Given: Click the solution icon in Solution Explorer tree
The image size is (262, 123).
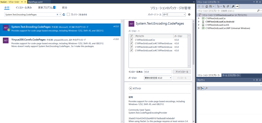Looking at the screenshot, I should coord(200,15).
